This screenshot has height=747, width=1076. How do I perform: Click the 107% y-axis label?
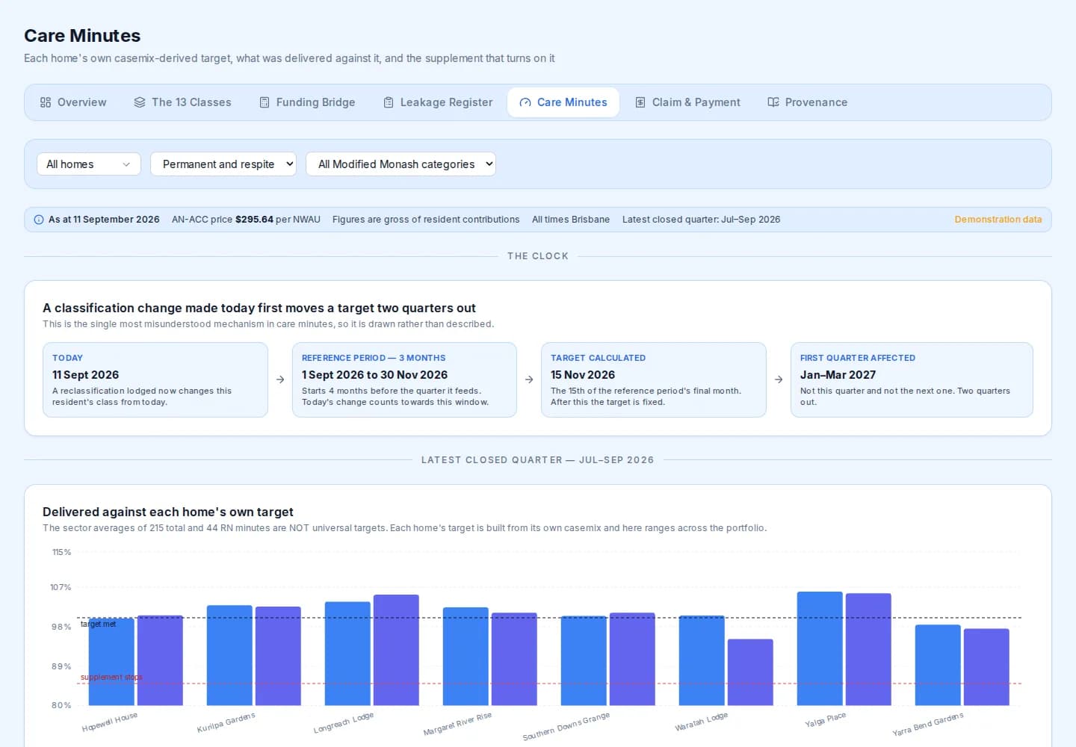(61, 587)
